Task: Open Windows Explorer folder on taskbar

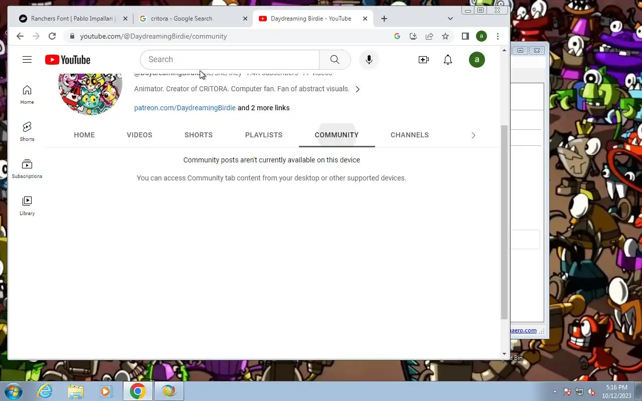Action: click(76, 391)
